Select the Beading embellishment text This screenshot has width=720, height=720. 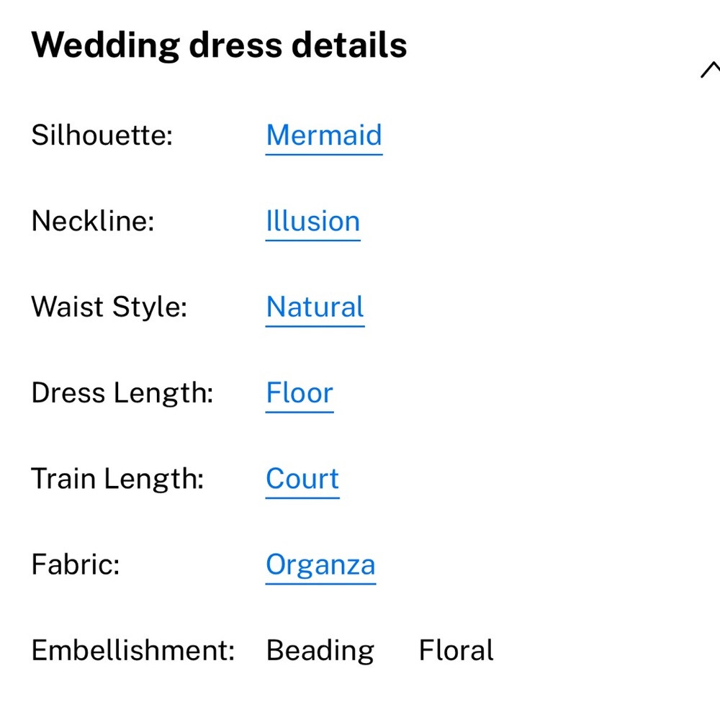(x=320, y=651)
